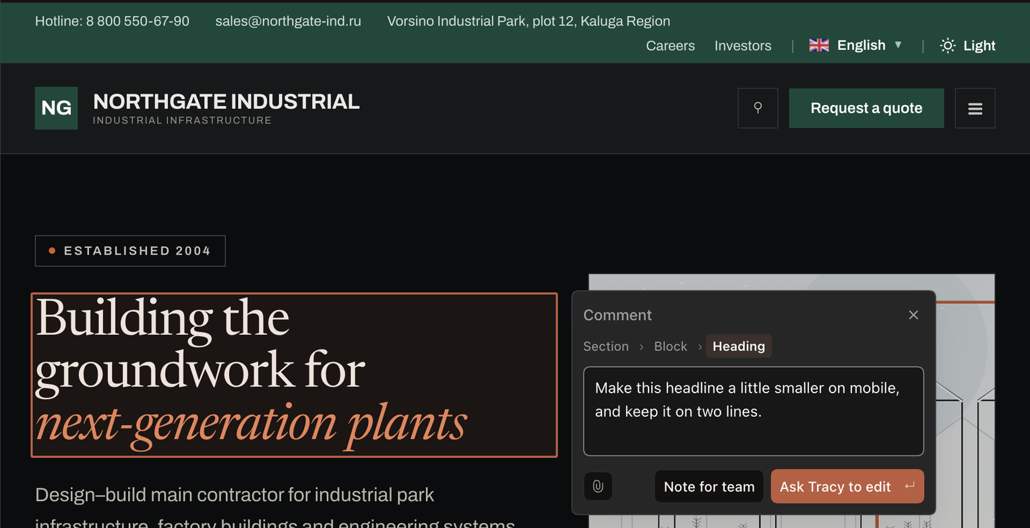Open the hamburger menu
Viewport: 1030px width, 528px height.
point(975,108)
